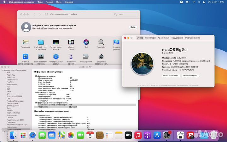Open Mission Control preference pane
Image resolution: width=227 pixels, height=142 pixels.
[71, 45]
